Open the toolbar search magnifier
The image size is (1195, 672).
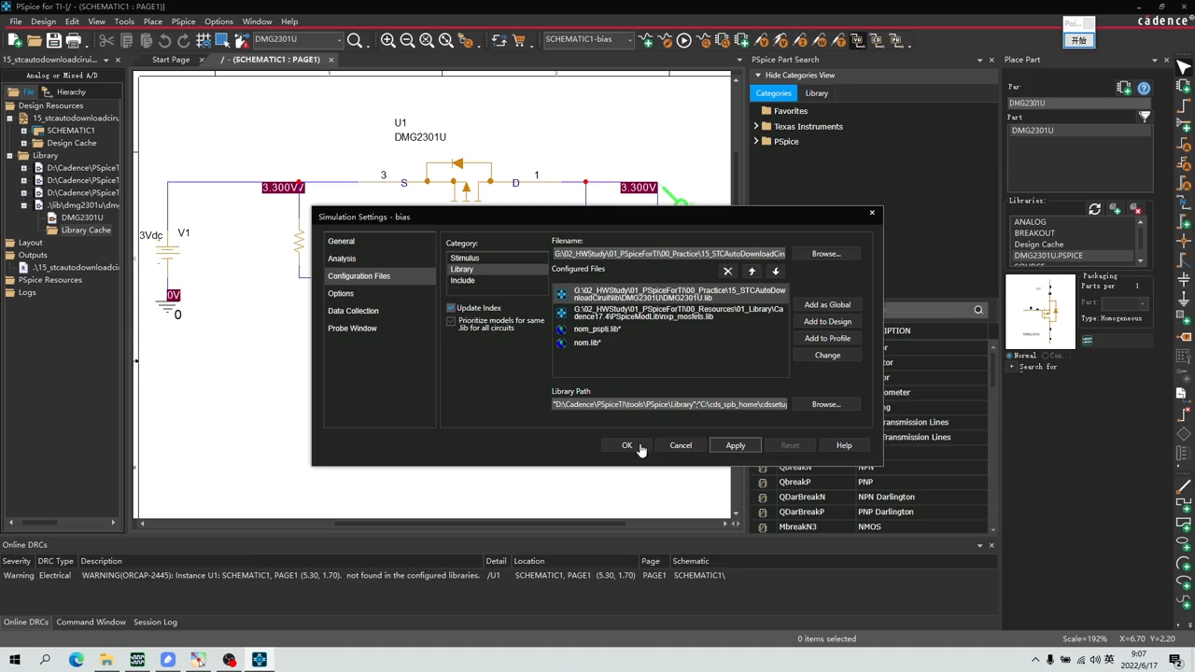pos(355,40)
